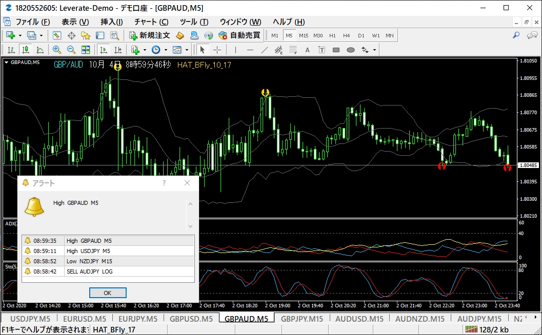Click the alert dialog help question mark

(x=164, y=183)
